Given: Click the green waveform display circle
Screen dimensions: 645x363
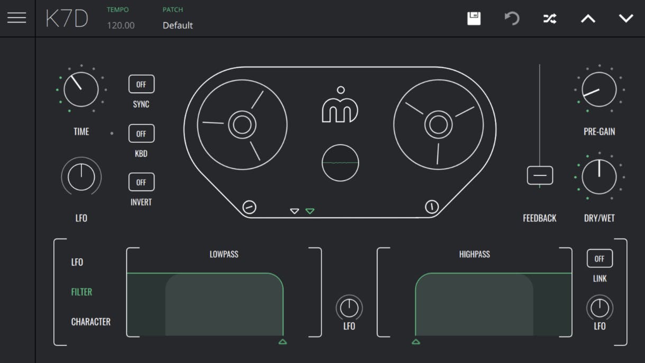Looking at the screenshot, I should (x=340, y=163).
